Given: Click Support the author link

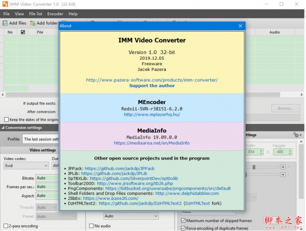Looking at the screenshot, I should tap(152, 86).
